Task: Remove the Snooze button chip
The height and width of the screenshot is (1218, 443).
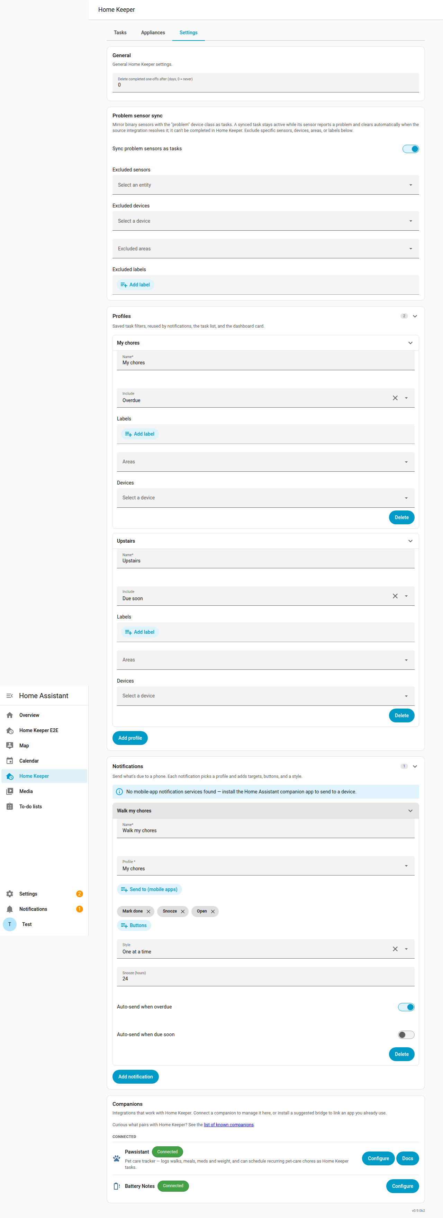Action: [x=183, y=911]
